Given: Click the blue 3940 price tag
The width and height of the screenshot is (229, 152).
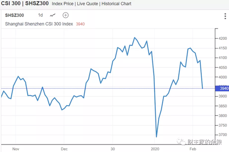Looking at the screenshot, I should pos(222,88).
